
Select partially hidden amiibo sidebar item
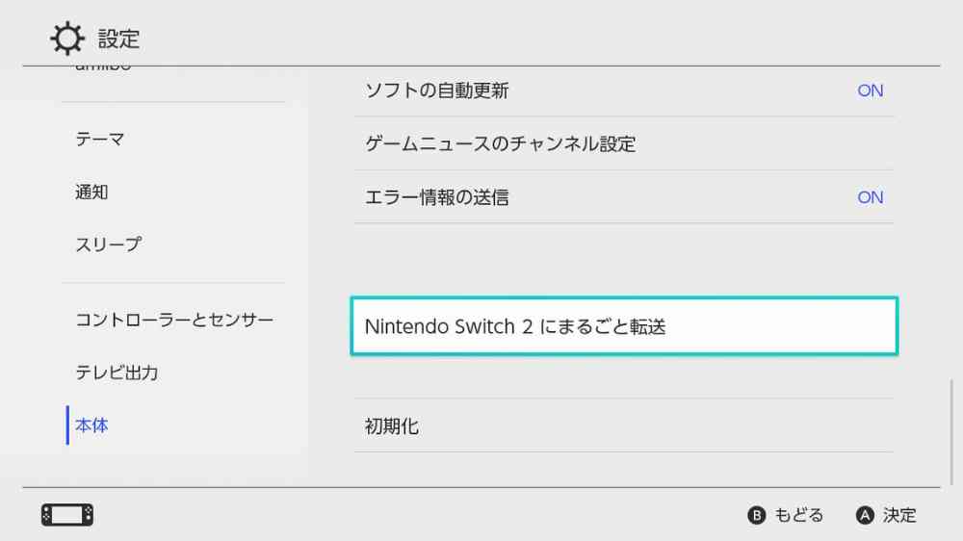[x=103, y=69]
